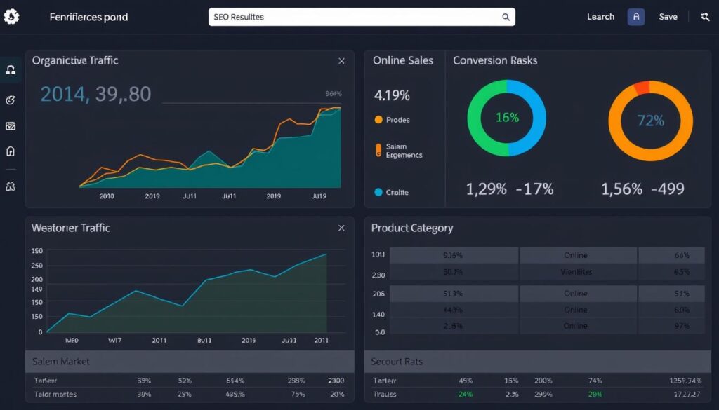Screen dimensions: 719x410
Task: Click the magnifier icon in search bar
Action: coord(505,17)
